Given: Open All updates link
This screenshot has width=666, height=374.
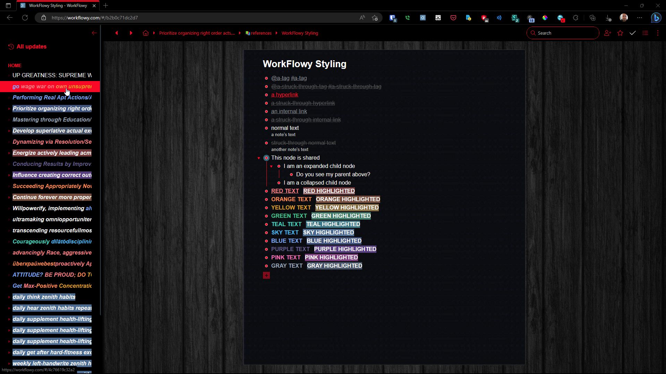Looking at the screenshot, I should coord(32,47).
